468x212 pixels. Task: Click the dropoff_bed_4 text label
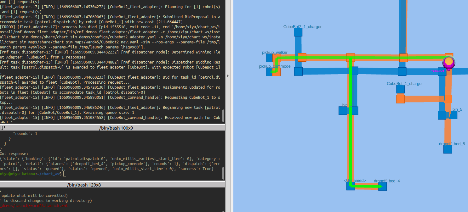[x=387, y=181]
